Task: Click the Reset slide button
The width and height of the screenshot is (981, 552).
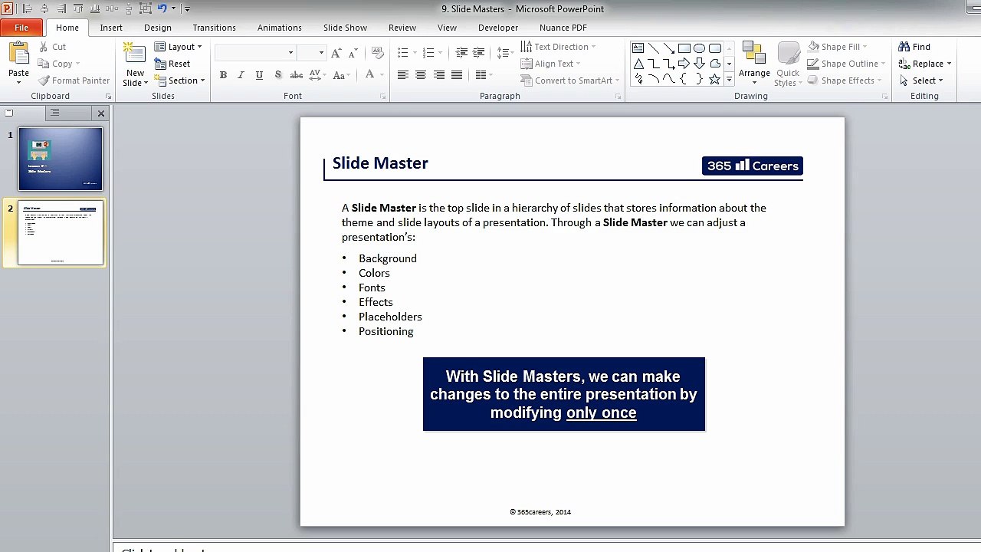Action: coord(172,64)
